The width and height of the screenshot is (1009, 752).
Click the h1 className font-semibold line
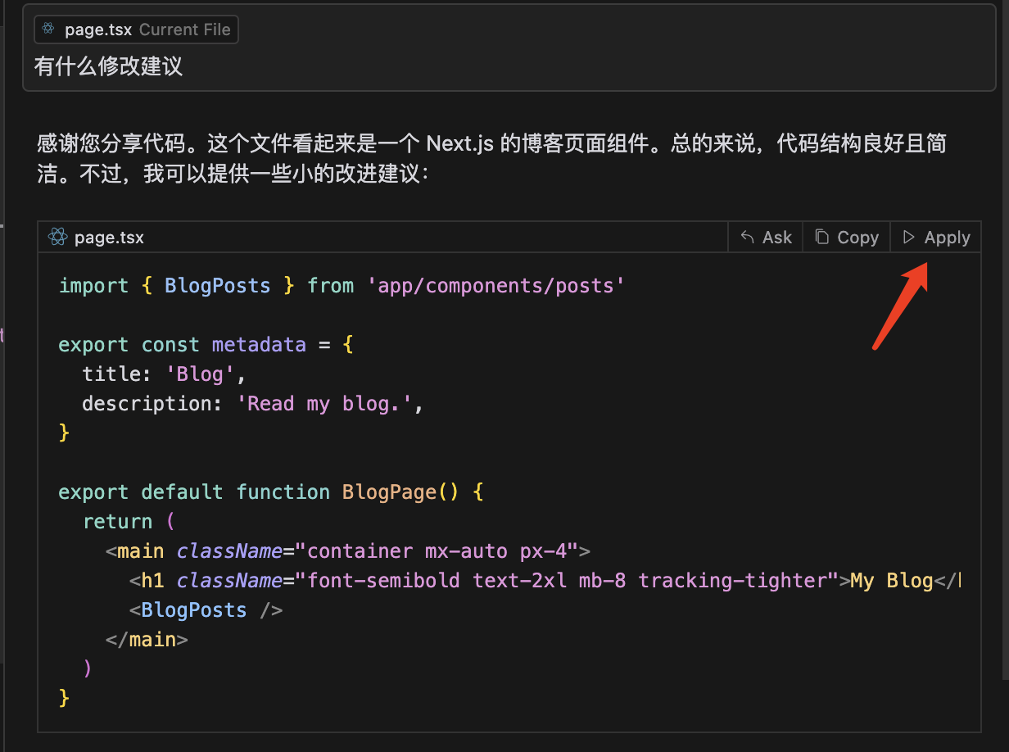[545, 581]
